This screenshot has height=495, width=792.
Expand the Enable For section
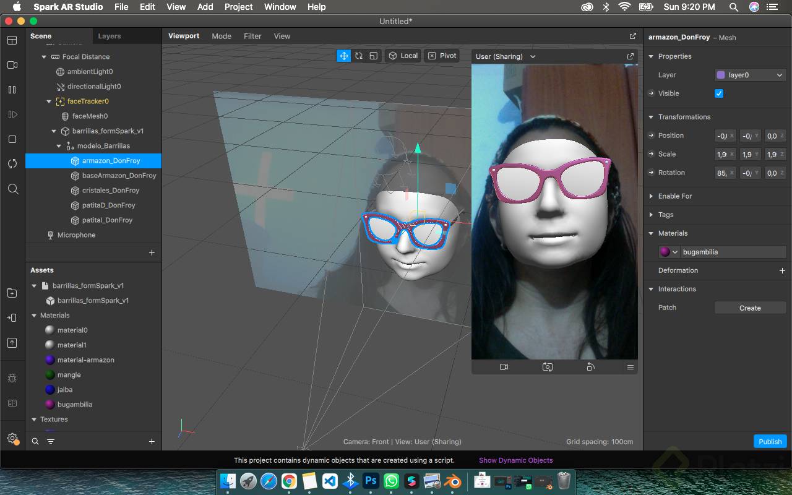(651, 196)
